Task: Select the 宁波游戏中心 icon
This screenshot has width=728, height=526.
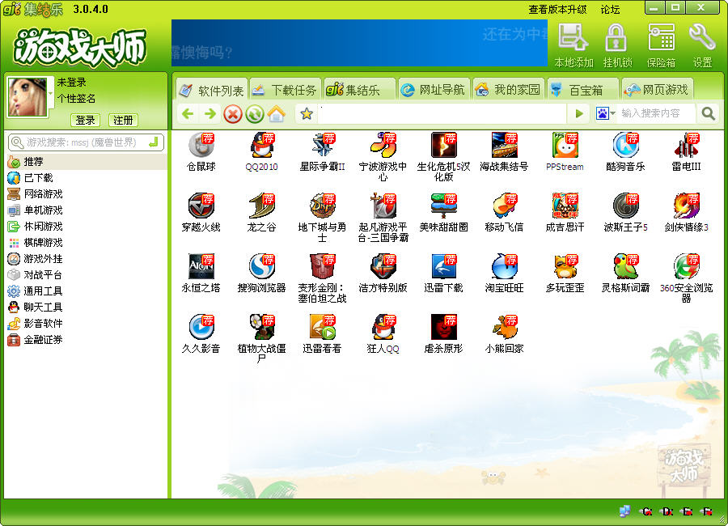Action: (383, 145)
